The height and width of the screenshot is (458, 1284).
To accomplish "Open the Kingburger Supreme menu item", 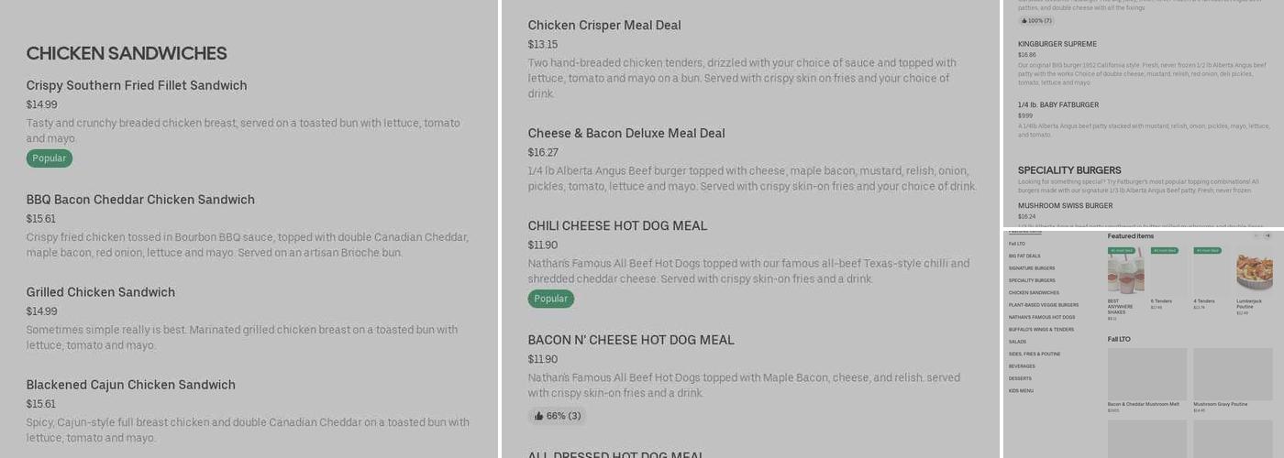I will (1057, 44).
